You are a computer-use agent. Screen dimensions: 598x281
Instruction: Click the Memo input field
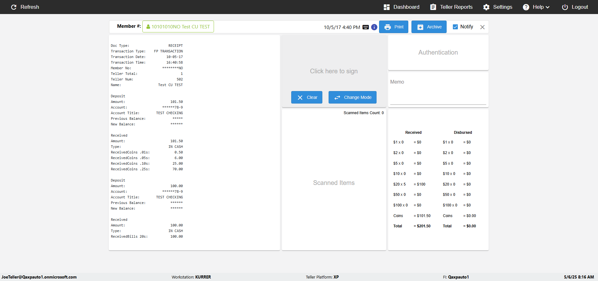click(x=438, y=90)
